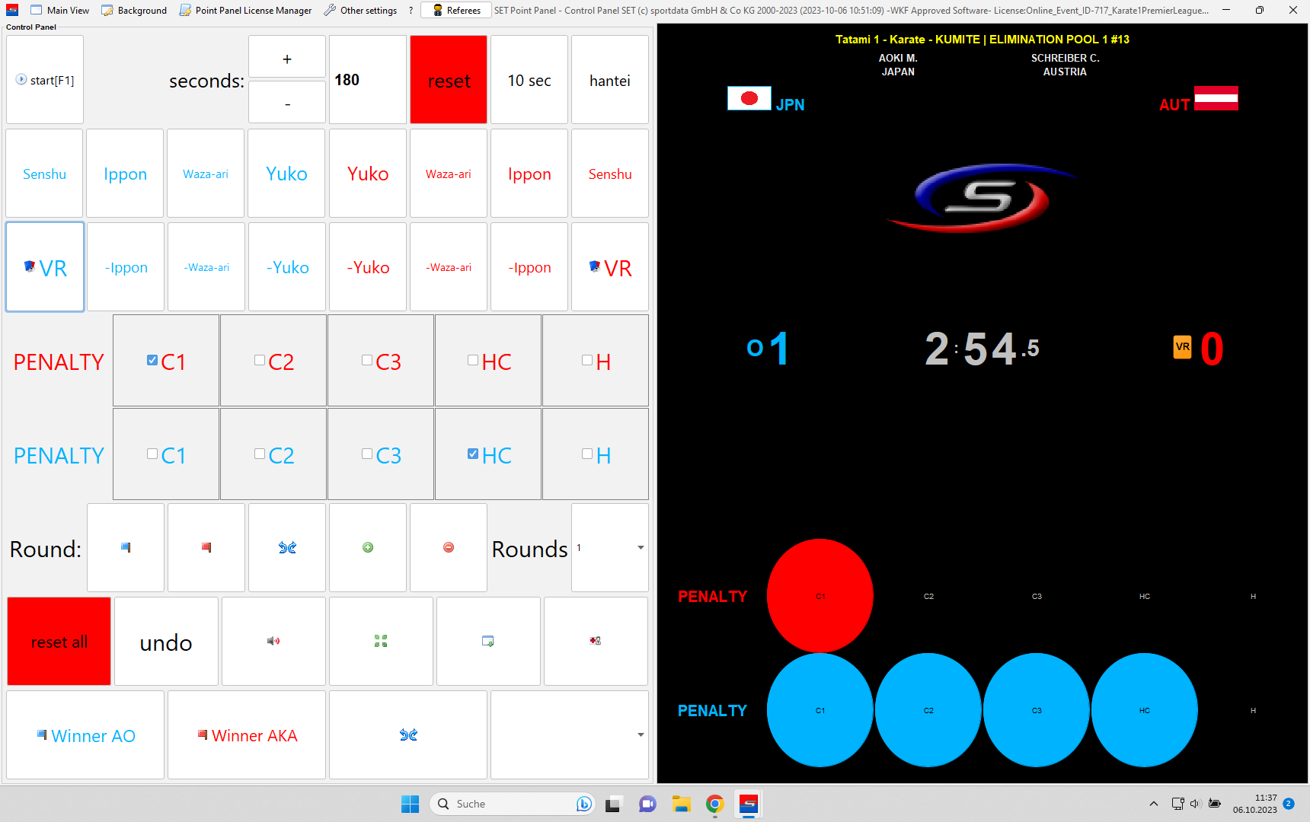This screenshot has height=822, width=1310.
Task: Check blue penalty C3 checkbox
Action: [367, 454]
